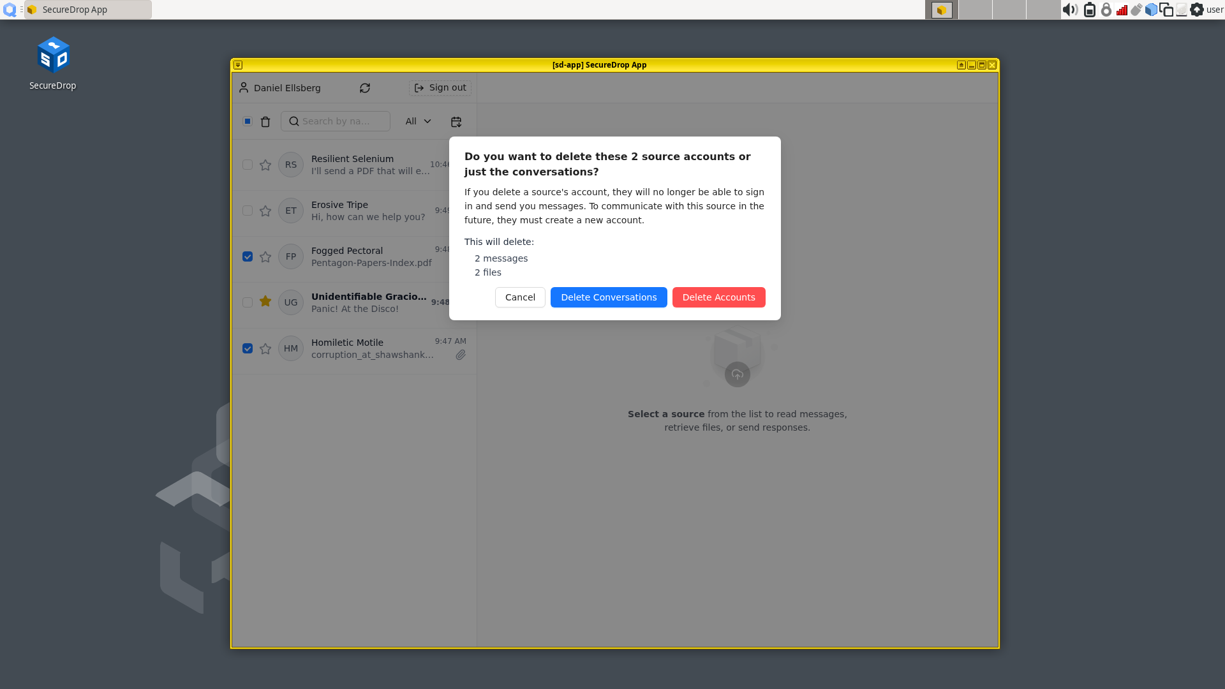Viewport: 1225px width, 689px height.
Task: Click the Search by name field
Action: click(341, 121)
